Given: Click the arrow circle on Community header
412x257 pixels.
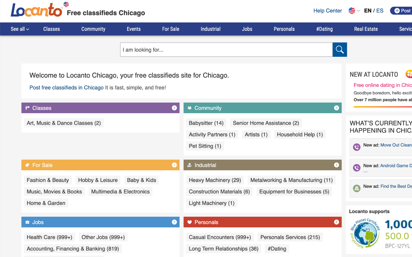Looking at the screenshot, I should pos(336,108).
